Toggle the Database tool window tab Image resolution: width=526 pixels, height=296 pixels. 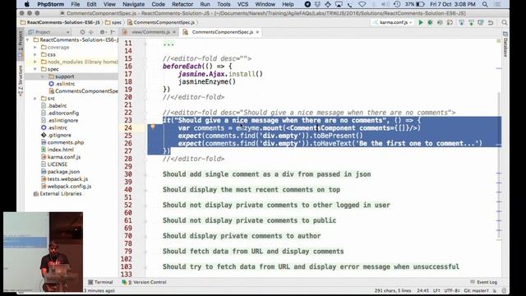(505, 44)
